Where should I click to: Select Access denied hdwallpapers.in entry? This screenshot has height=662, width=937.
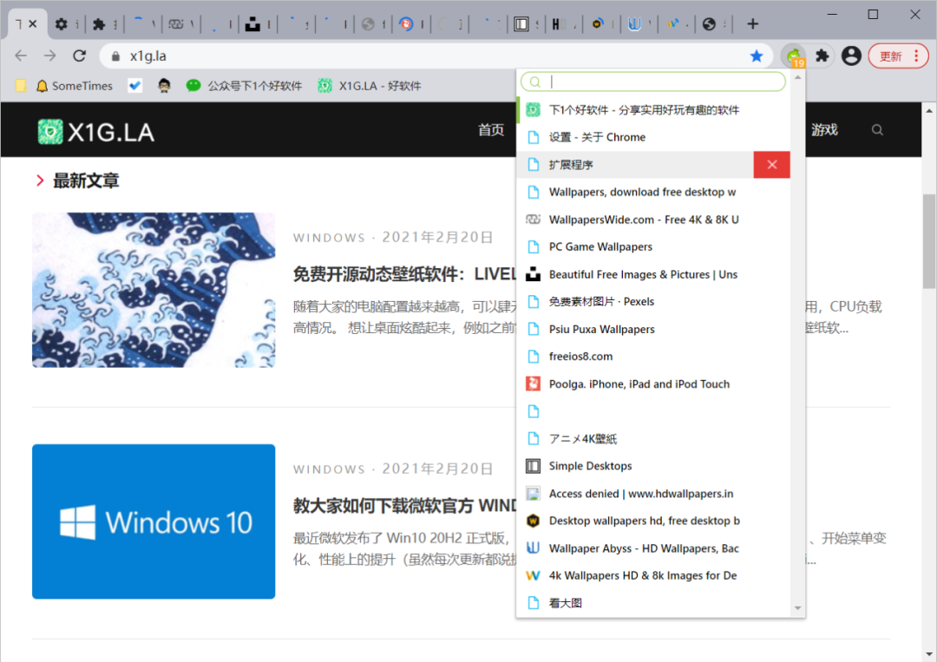653,494
